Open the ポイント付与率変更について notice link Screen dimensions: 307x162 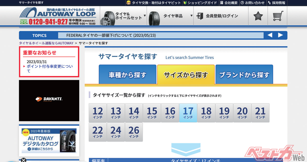[x=49, y=69]
